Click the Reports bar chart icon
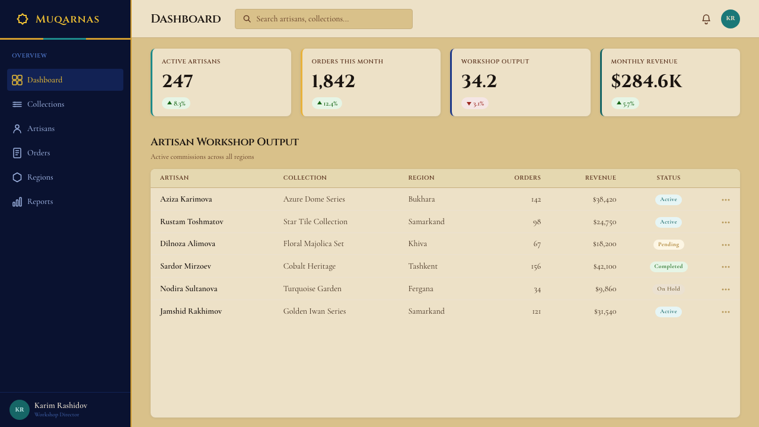The height and width of the screenshot is (427, 759). click(17, 202)
